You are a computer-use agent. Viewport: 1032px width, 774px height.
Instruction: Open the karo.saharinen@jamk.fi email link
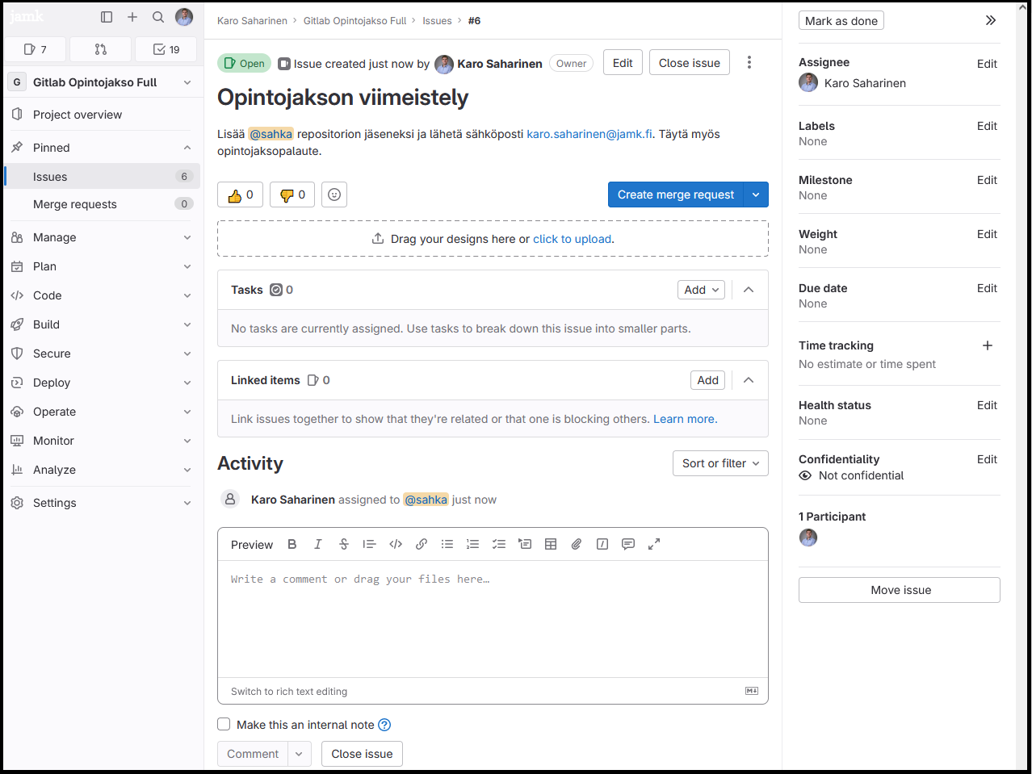(589, 134)
